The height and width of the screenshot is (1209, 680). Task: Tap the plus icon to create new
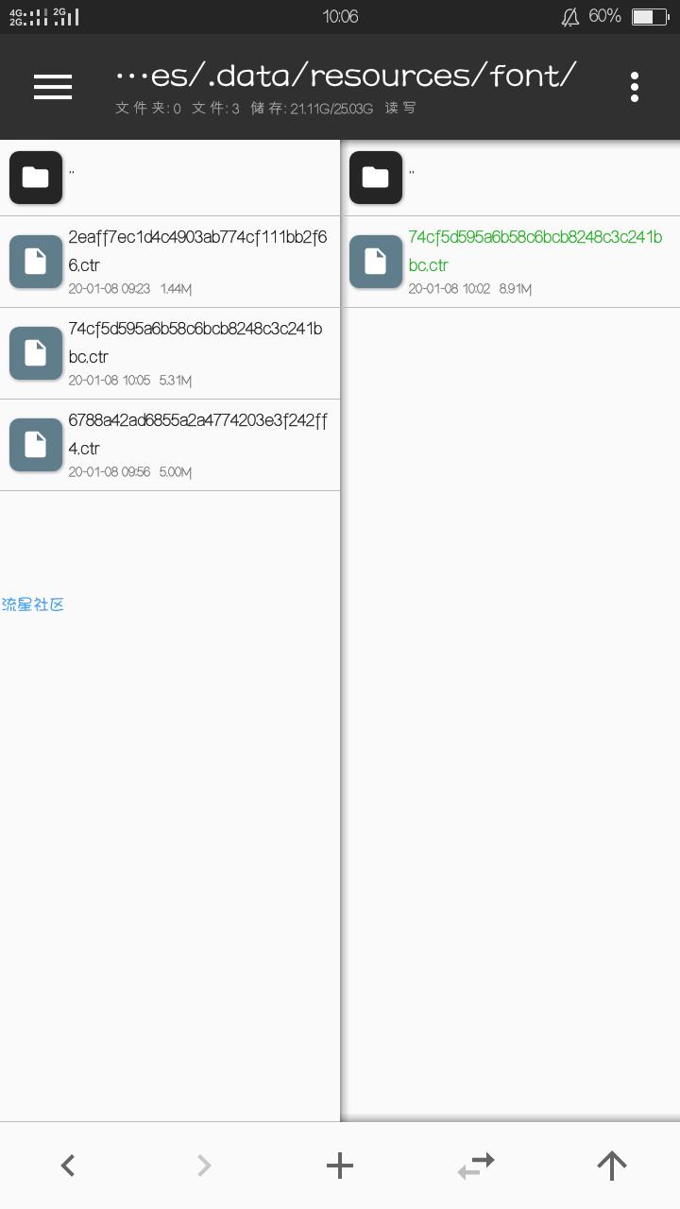(340, 1166)
